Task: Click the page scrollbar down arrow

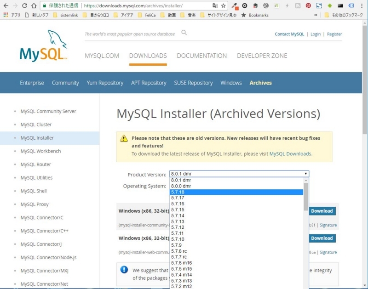Action: pos(364,285)
